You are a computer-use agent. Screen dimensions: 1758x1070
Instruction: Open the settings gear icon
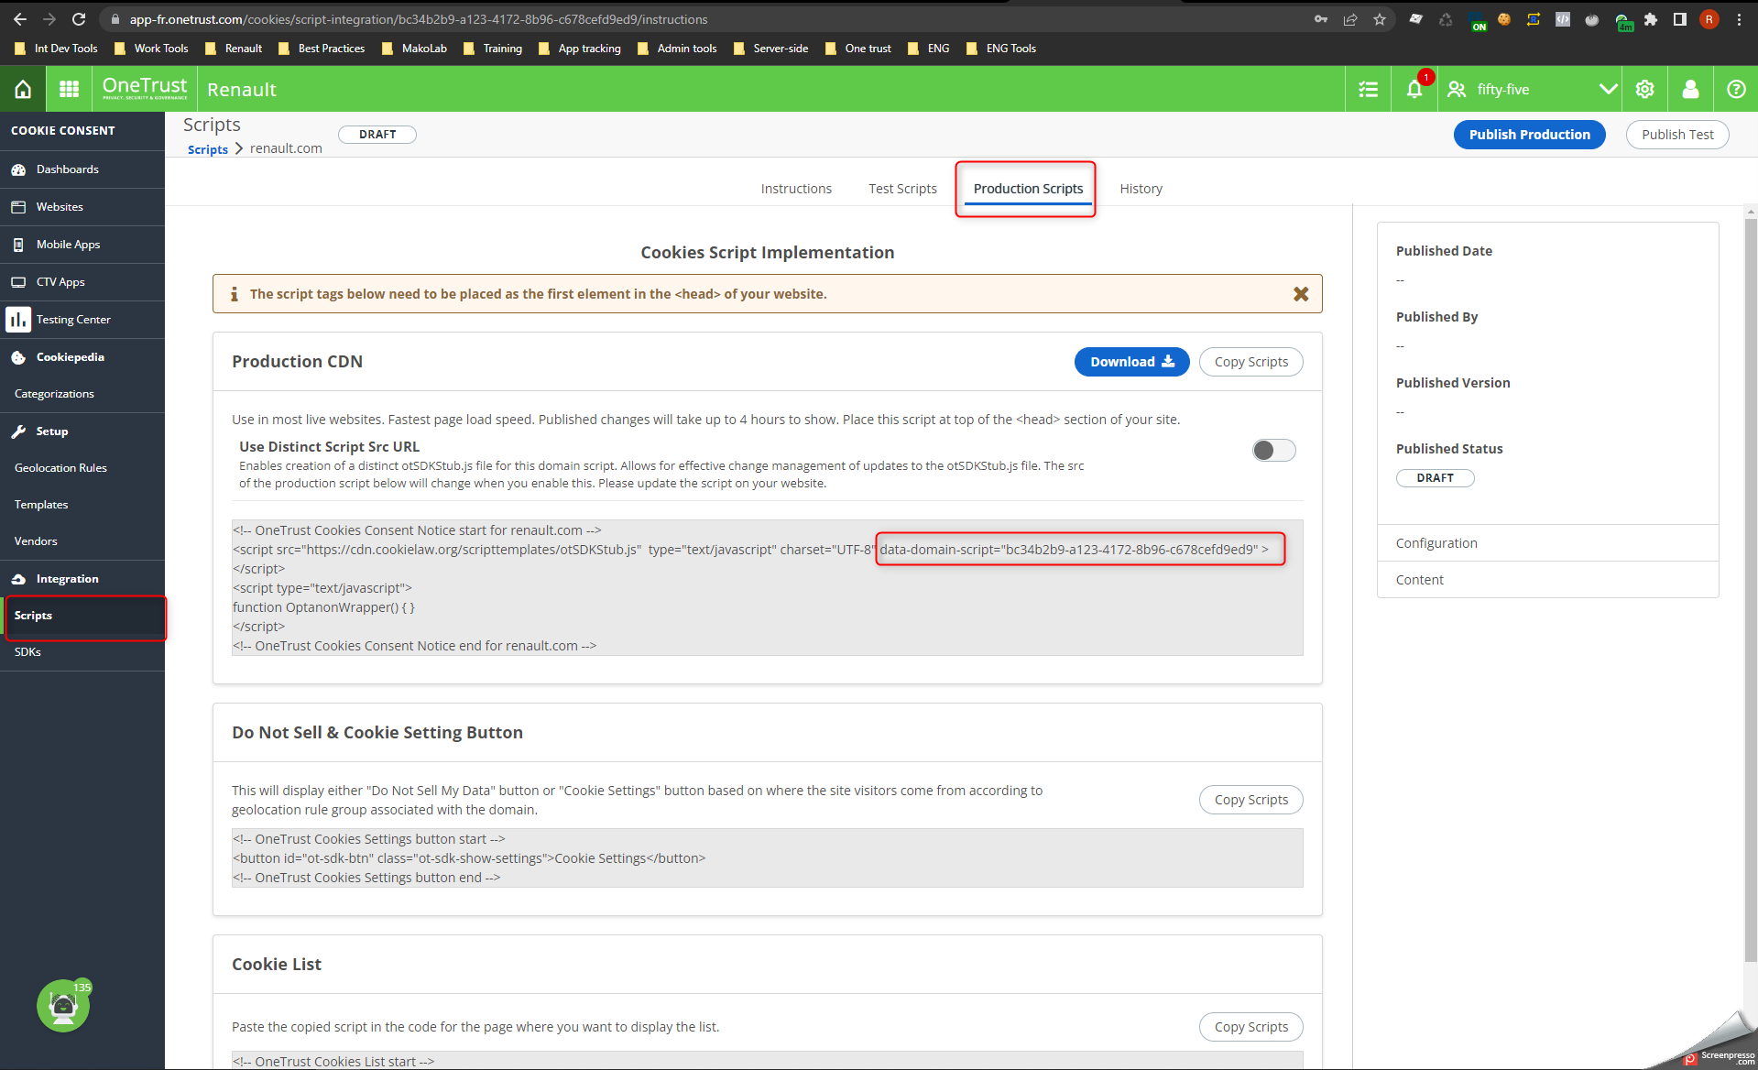pyautogui.click(x=1645, y=89)
